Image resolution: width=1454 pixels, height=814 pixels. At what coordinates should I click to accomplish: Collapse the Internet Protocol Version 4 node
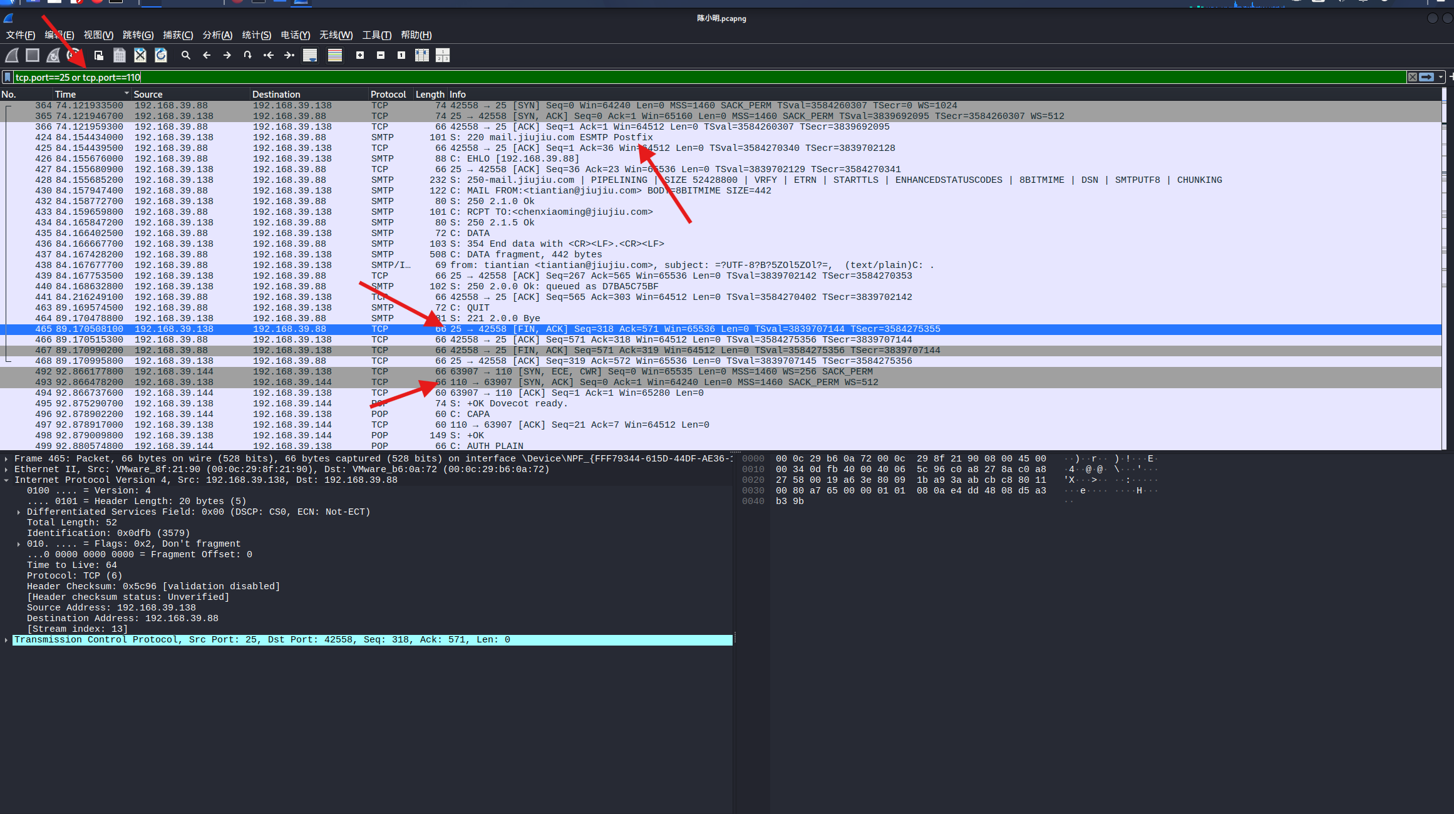6,480
